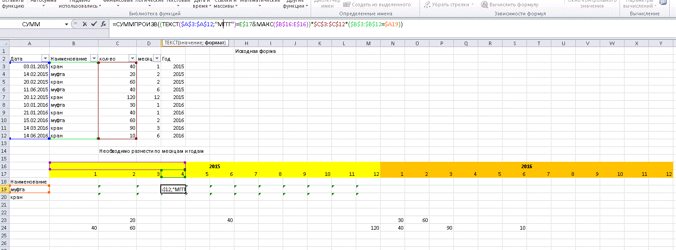Click cell A18 labeled Наименование
676x250 pixels.
(29, 182)
